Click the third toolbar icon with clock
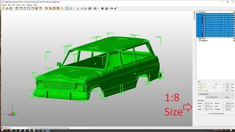The image size is (235, 132). (11, 8)
